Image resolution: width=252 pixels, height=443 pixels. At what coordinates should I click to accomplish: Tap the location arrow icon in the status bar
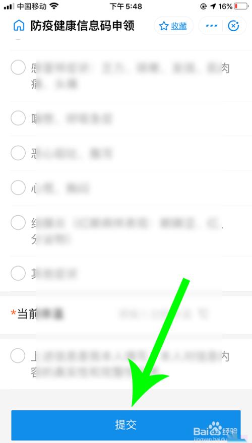click(x=213, y=6)
